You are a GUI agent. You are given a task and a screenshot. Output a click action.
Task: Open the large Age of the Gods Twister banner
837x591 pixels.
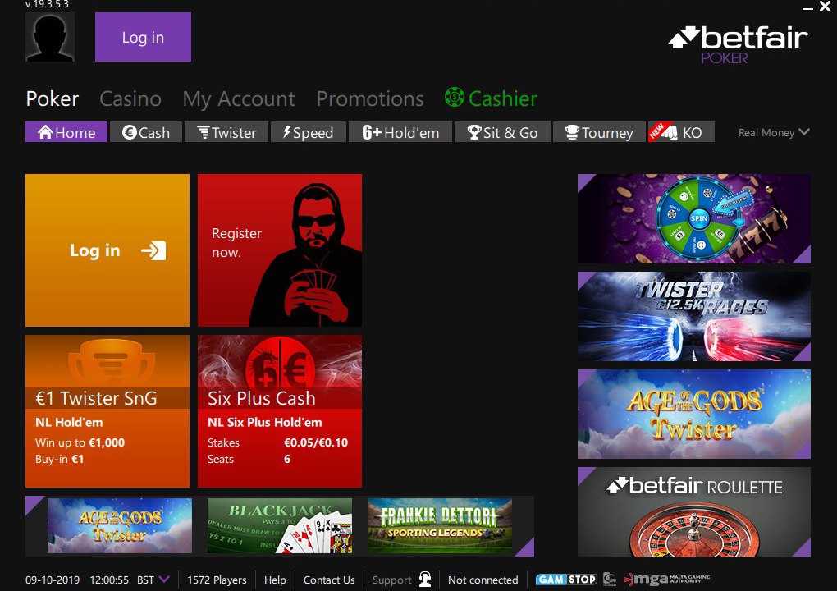[x=694, y=414]
